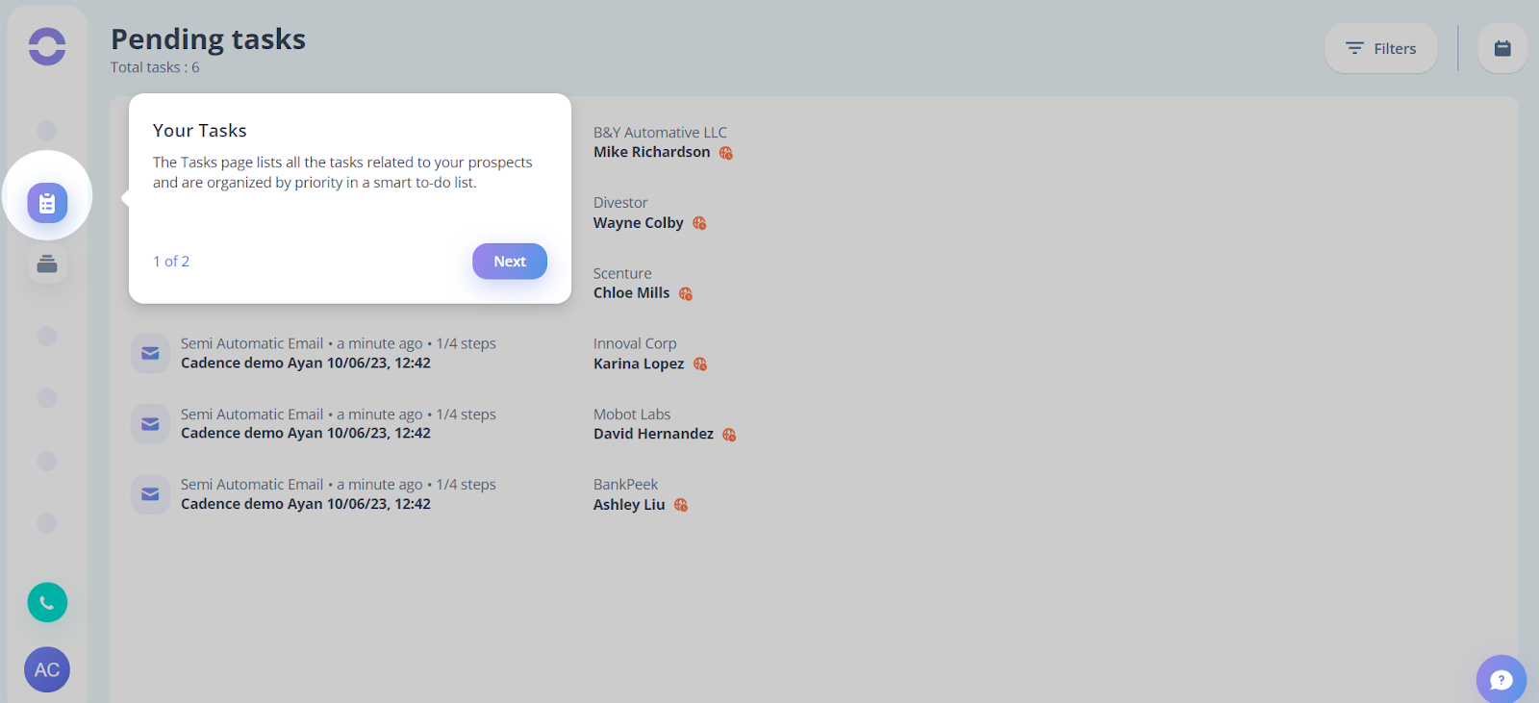
Task: Open the Tasks clipboard sidebar icon
Action: (47, 203)
